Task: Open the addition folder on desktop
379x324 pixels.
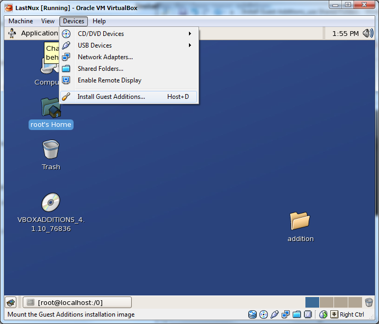Action: 300,220
